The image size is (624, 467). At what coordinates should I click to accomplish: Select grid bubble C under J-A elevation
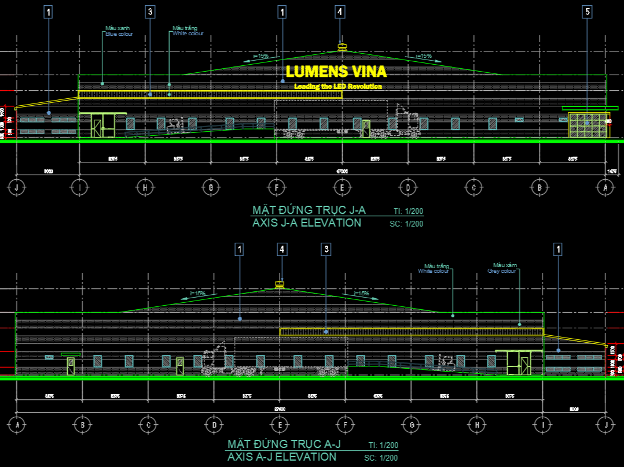(473, 187)
